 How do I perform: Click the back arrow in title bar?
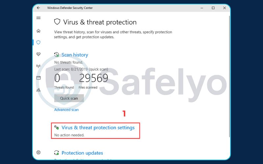(x=38, y=8)
